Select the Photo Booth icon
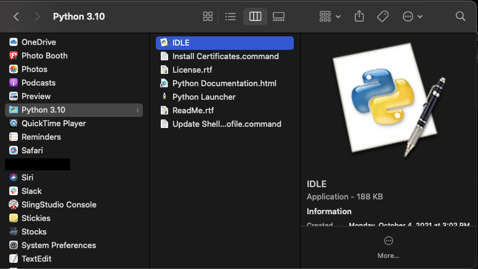The height and width of the screenshot is (269, 478). [14, 56]
